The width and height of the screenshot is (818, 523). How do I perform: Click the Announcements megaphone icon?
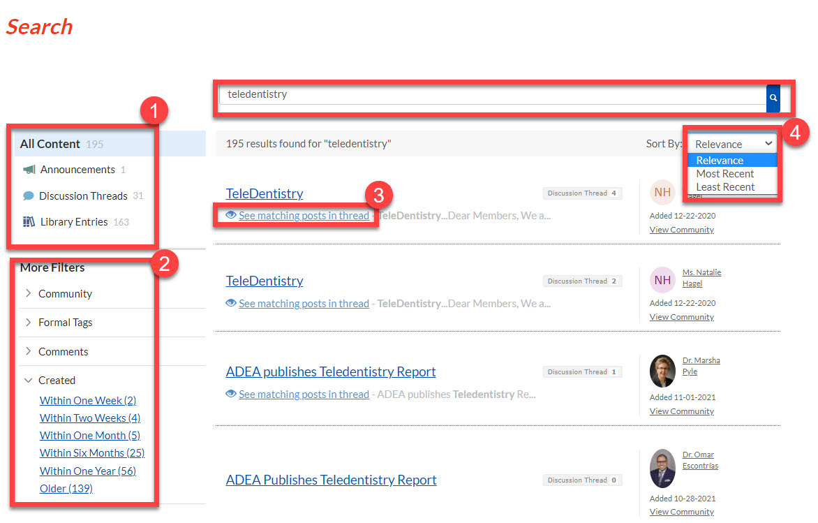(29, 170)
